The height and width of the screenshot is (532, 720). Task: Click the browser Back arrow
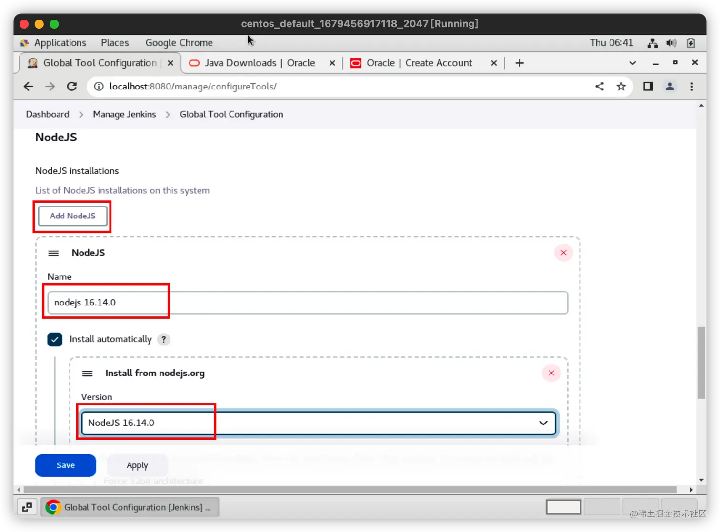tap(29, 86)
